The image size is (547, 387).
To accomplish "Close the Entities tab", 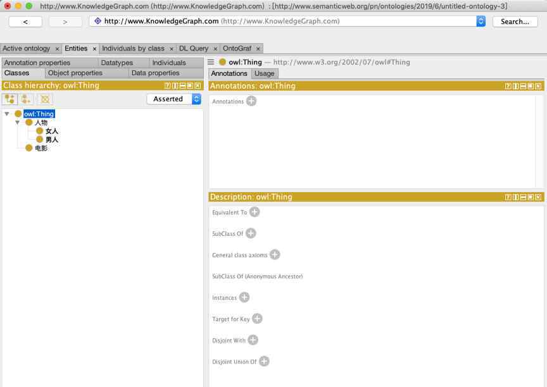I will (94, 49).
